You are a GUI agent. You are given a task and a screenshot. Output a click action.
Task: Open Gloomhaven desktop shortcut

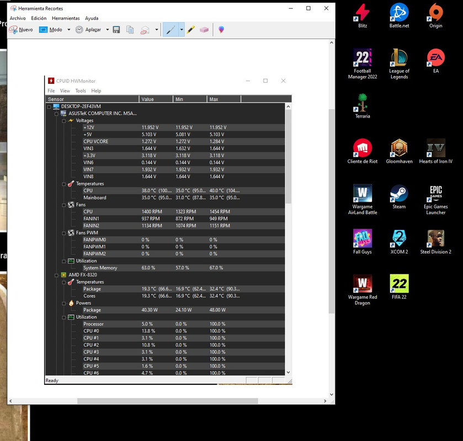pos(399,152)
